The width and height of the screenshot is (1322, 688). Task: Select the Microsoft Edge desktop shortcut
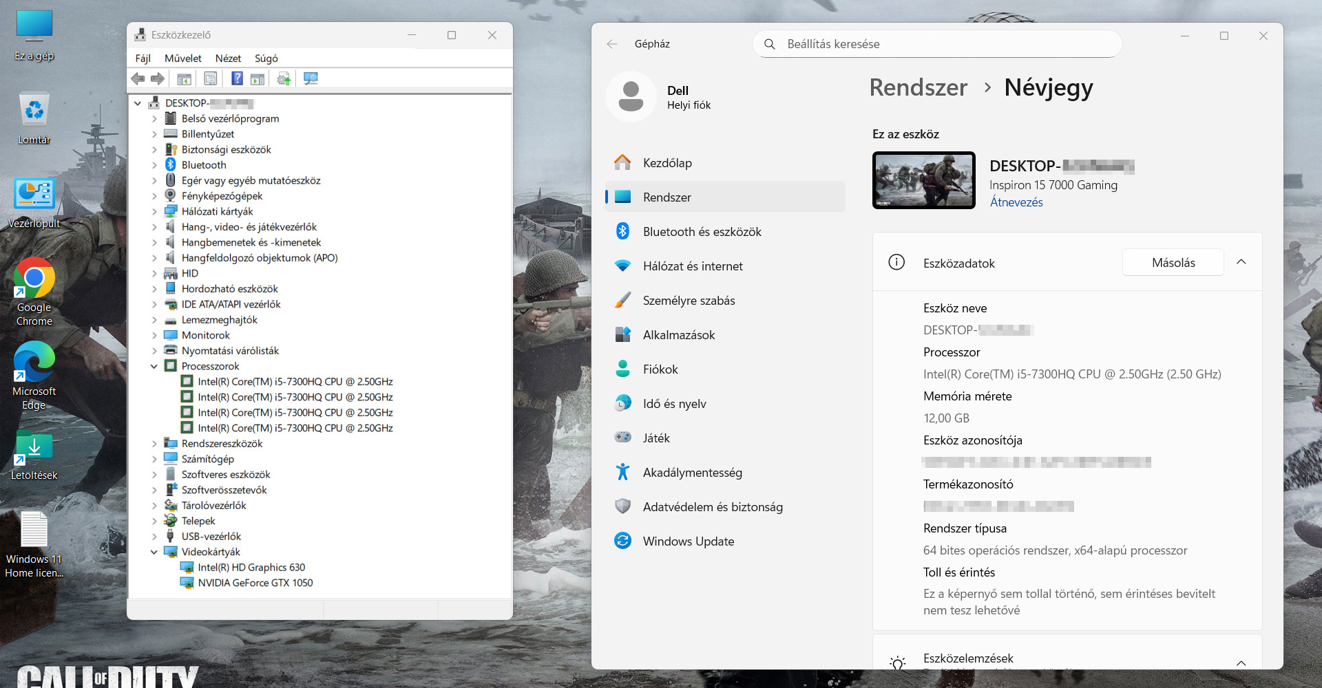click(x=34, y=376)
